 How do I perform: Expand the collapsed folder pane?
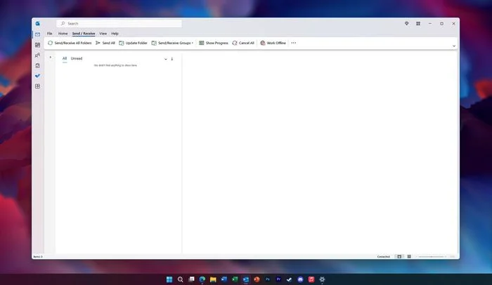[x=51, y=58]
